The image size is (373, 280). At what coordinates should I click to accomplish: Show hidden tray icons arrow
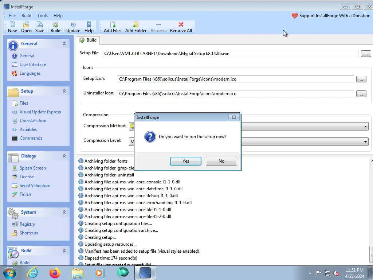coord(310,273)
